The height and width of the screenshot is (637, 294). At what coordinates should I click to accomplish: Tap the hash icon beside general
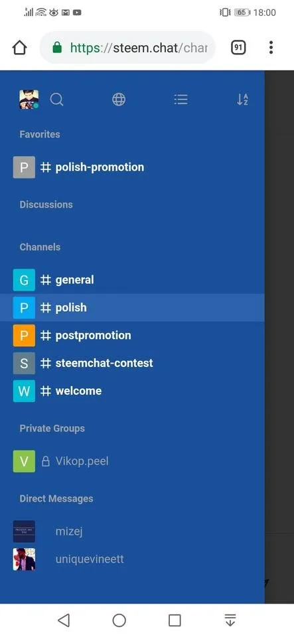(x=46, y=280)
